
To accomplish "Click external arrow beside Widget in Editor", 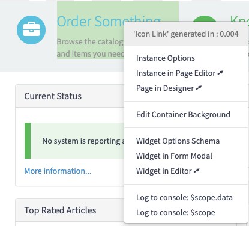I will coord(197,171).
